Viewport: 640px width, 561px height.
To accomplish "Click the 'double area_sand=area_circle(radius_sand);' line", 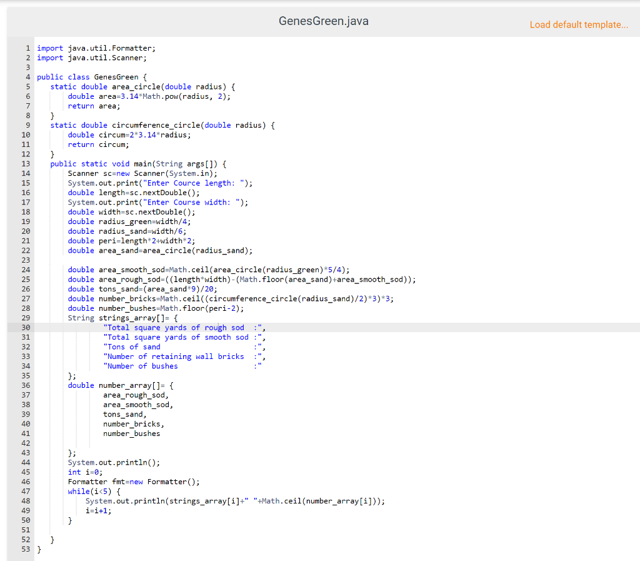I will (x=160, y=250).
